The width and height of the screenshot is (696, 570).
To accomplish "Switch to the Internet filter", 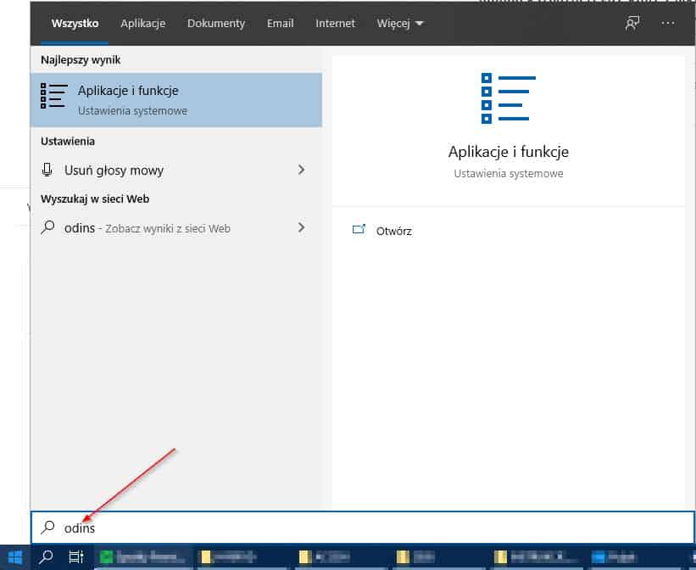I will click(x=335, y=24).
